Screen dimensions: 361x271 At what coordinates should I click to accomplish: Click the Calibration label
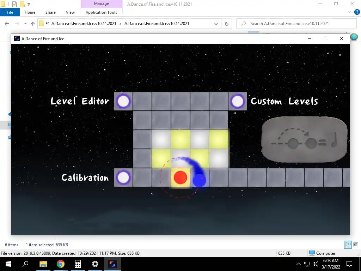click(85, 178)
